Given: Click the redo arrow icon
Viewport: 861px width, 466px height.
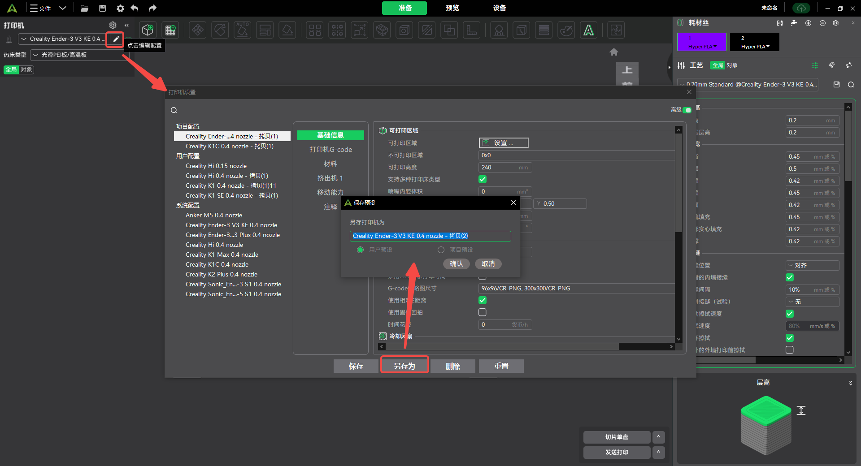Looking at the screenshot, I should [152, 8].
